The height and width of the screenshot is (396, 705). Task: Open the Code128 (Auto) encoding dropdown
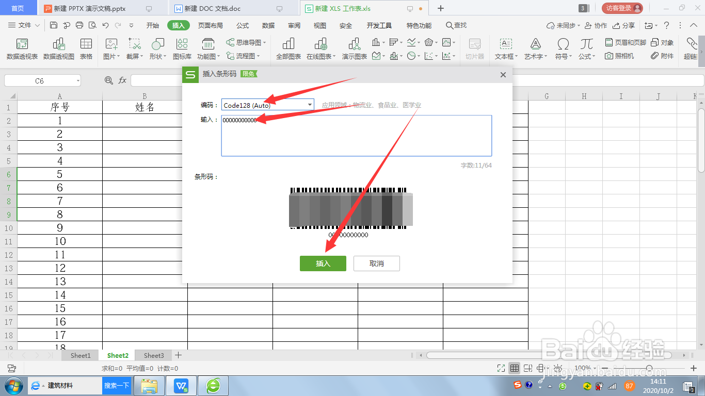pos(310,105)
